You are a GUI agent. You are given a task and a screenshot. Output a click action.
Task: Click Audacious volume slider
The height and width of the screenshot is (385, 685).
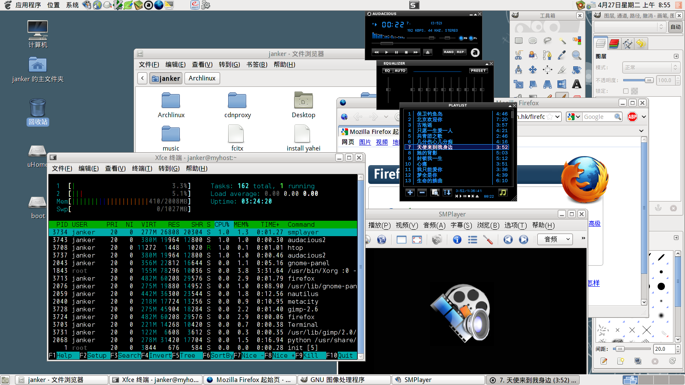click(422, 38)
